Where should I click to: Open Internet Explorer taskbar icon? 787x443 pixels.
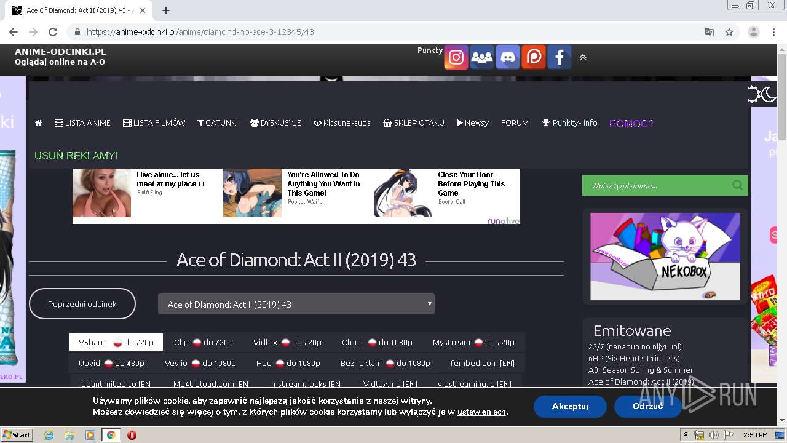pos(49,435)
